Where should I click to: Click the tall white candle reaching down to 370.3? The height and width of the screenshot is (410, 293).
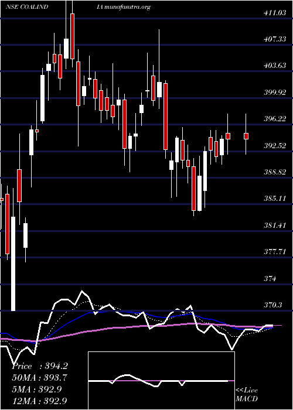click(x=13, y=264)
